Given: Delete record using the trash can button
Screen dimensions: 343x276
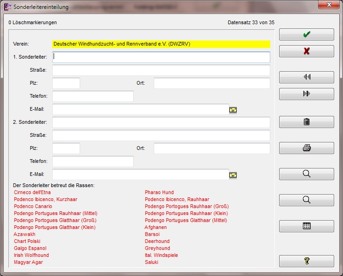Looking at the screenshot, I should [x=307, y=122].
